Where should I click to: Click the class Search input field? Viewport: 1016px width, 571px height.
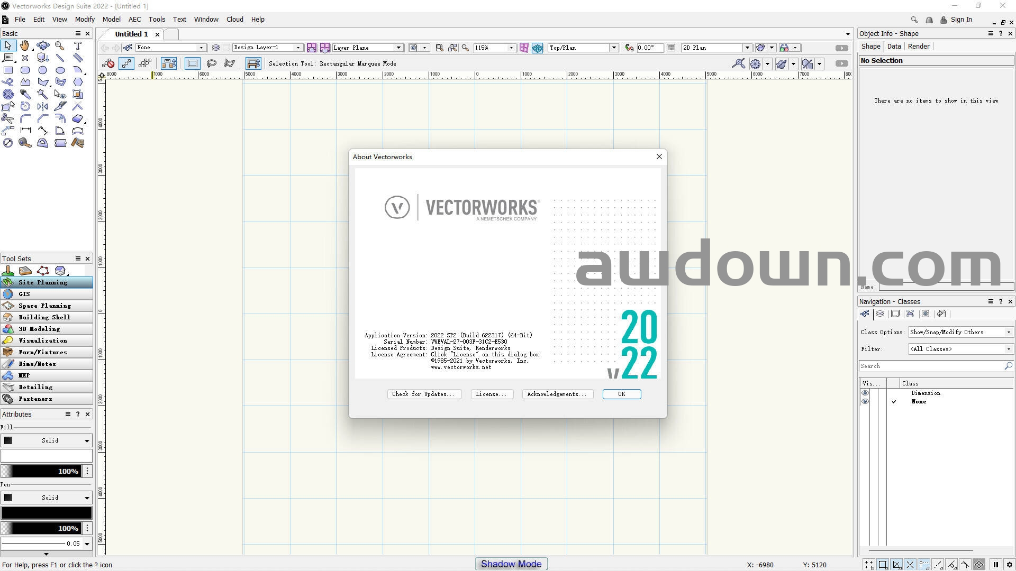click(931, 366)
